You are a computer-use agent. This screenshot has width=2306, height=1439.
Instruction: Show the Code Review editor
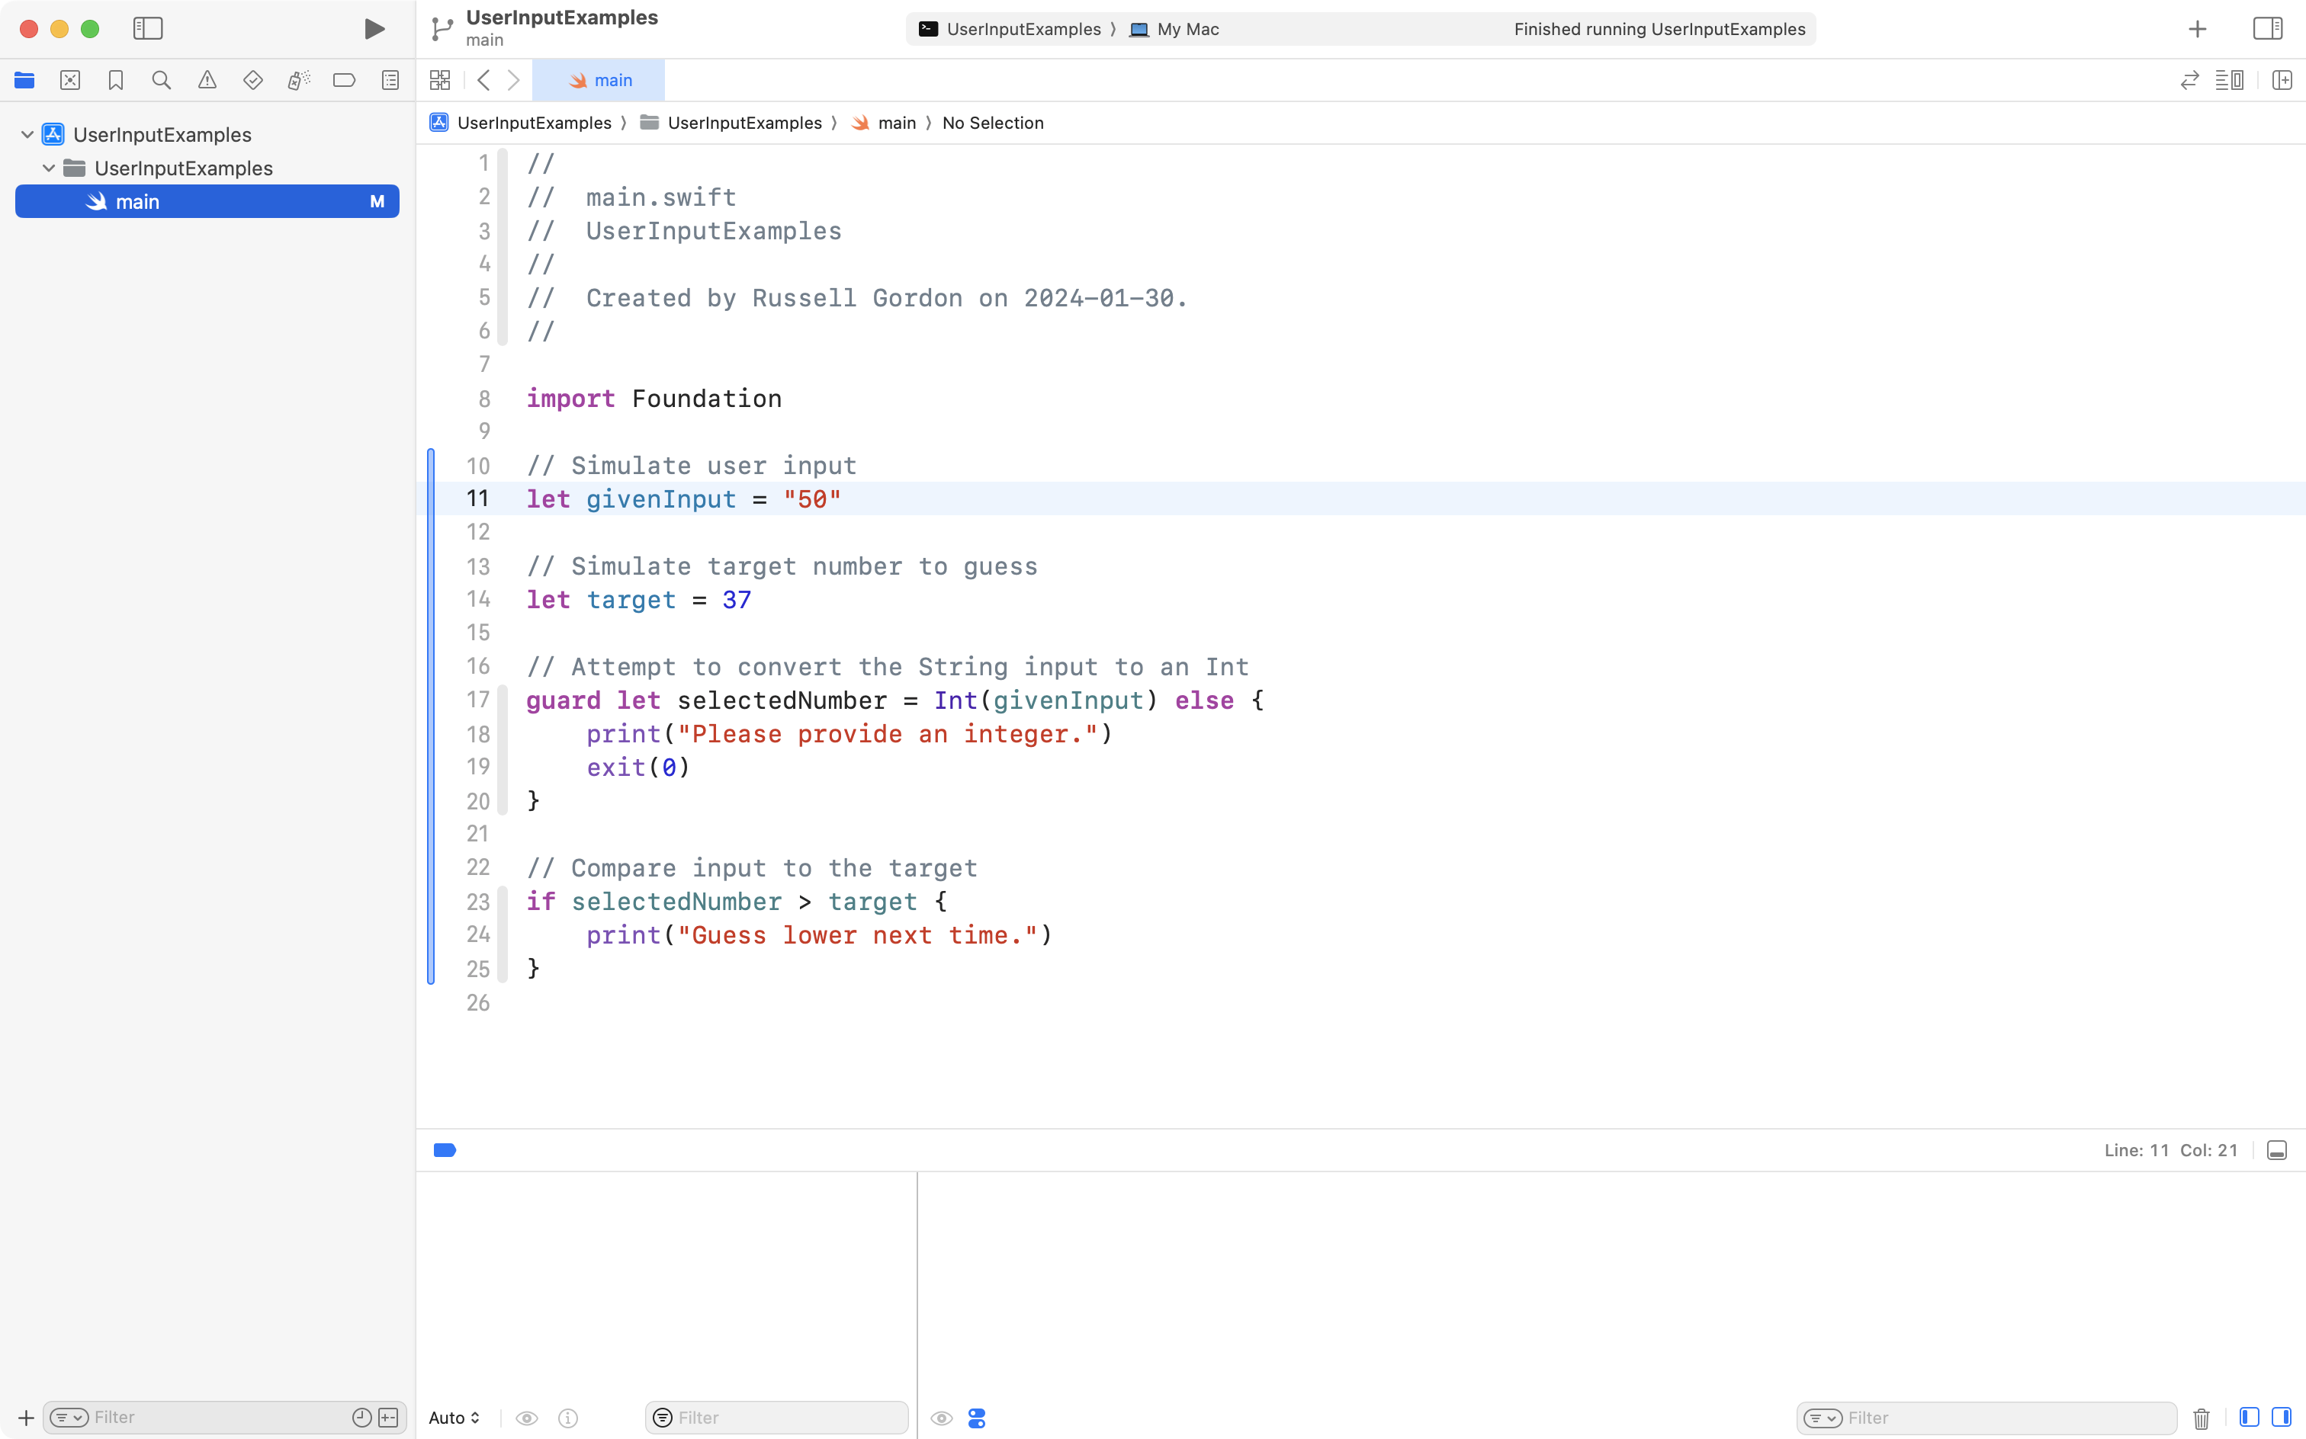pos(2190,80)
